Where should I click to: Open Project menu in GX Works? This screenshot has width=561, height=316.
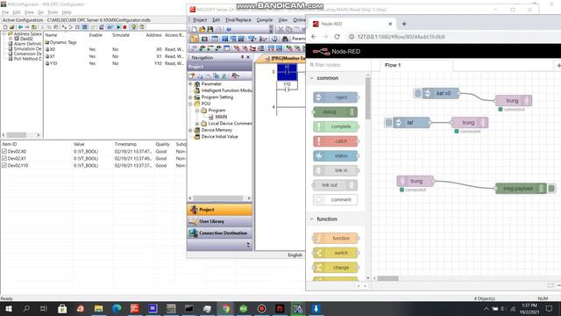coord(200,20)
